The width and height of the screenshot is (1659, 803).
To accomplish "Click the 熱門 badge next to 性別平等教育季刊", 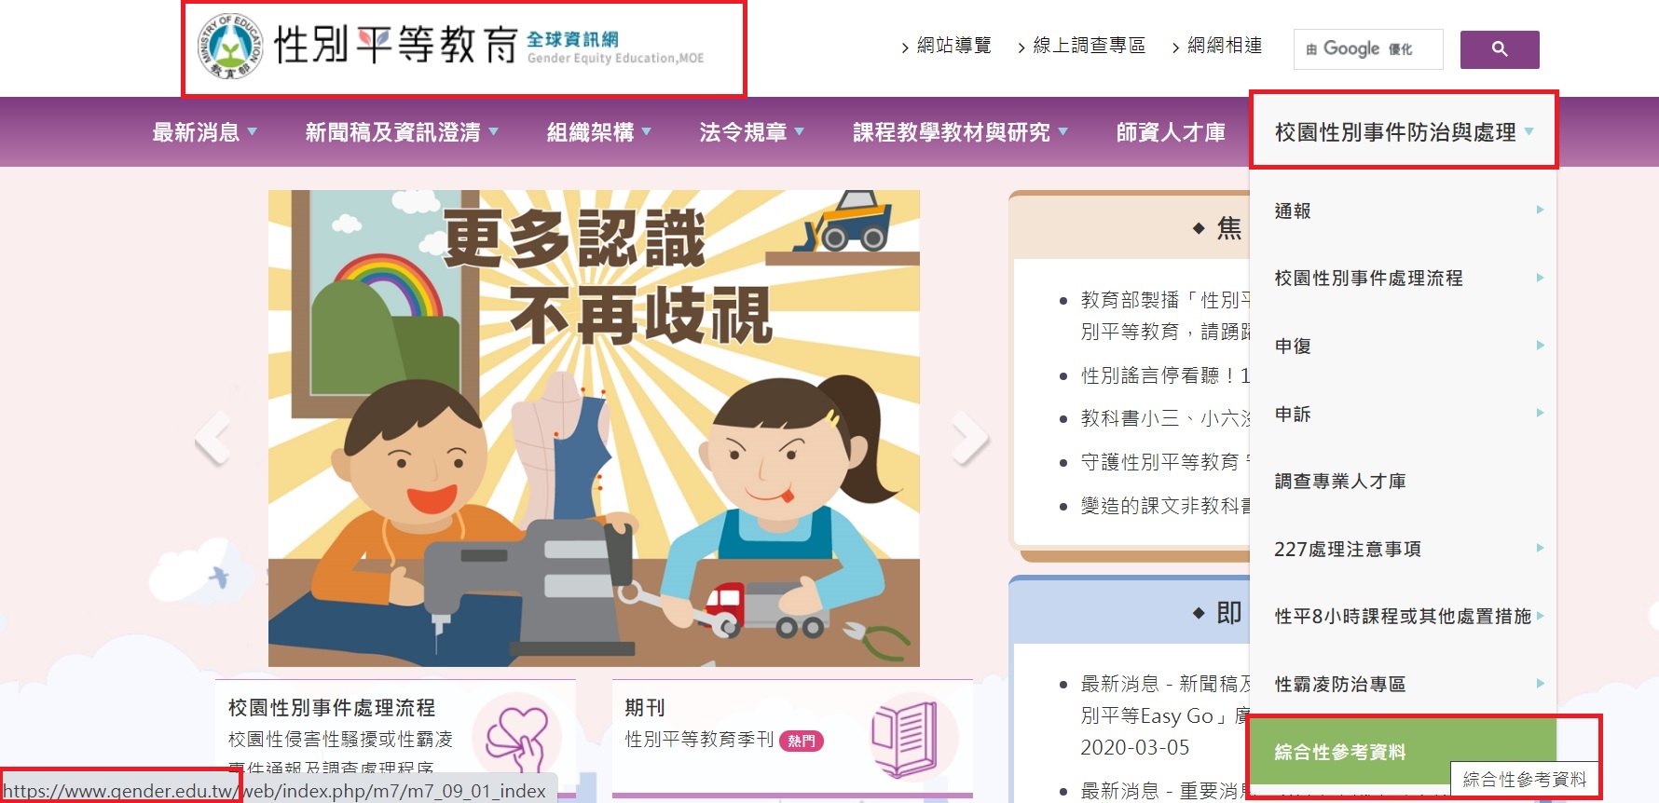I will (801, 741).
